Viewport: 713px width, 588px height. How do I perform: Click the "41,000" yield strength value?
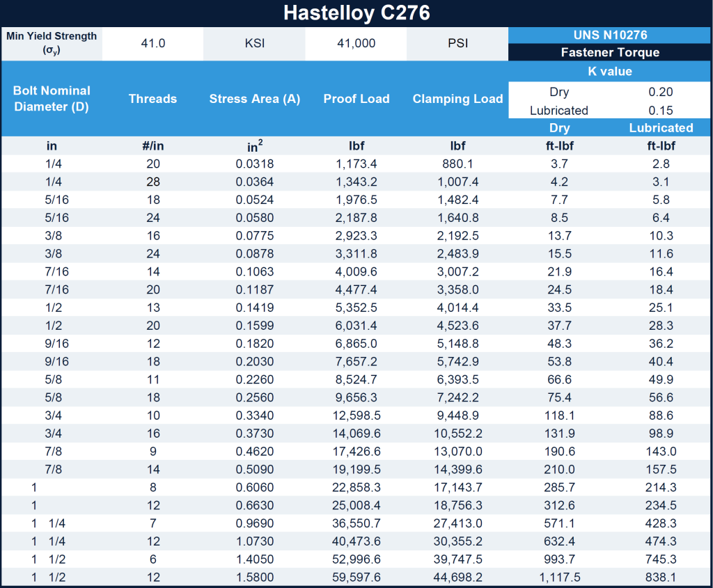tap(356, 43)
